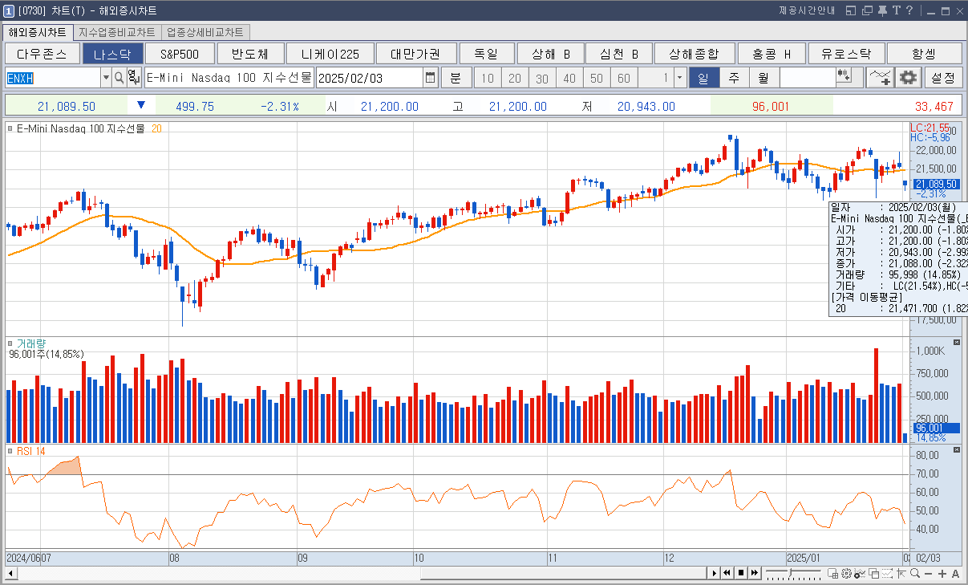The image size is (968, 585).
Task: Open the symbol search magnifier icon
Action: [119, 78]
